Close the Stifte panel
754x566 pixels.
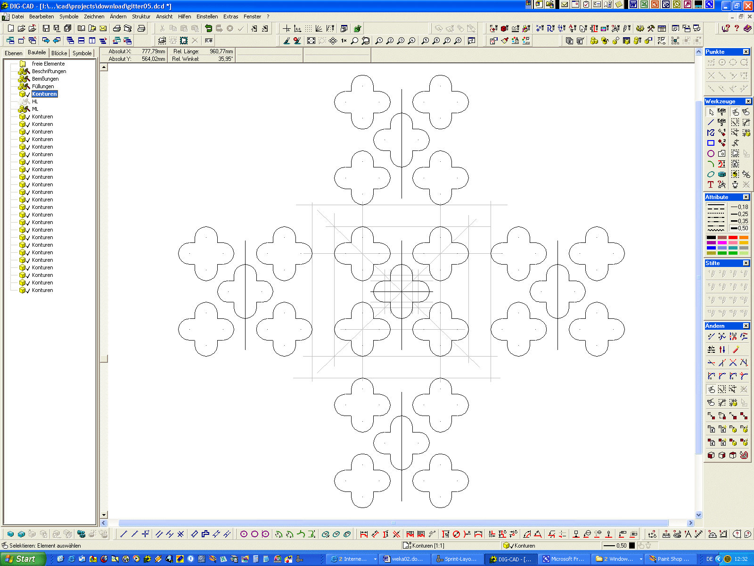746,263
